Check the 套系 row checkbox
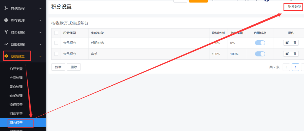 [x=56, y=54]
